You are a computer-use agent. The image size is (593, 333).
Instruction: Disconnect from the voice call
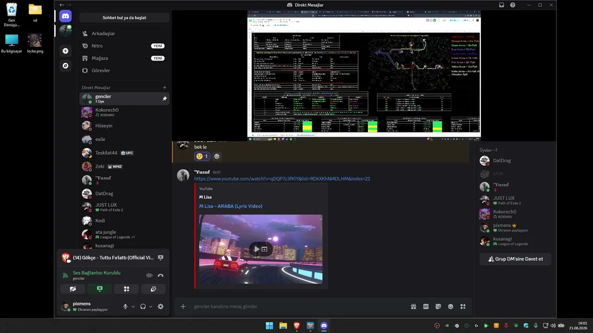pos(161,275)
